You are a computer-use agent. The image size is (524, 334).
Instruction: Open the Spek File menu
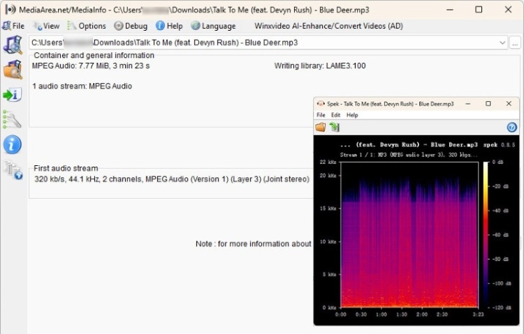pos(321,115)
